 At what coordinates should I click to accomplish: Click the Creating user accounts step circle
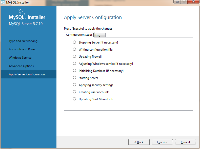[74, 92]
